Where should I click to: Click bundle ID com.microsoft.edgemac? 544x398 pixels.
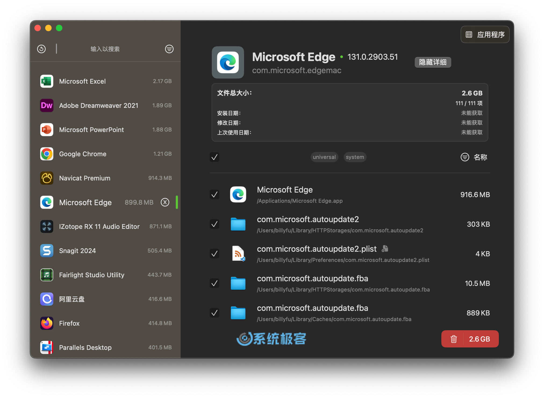(297, 70)
